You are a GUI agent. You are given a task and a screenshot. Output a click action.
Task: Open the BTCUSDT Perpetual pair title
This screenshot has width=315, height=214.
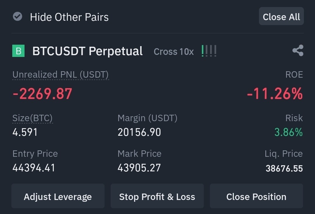point(88,51)
